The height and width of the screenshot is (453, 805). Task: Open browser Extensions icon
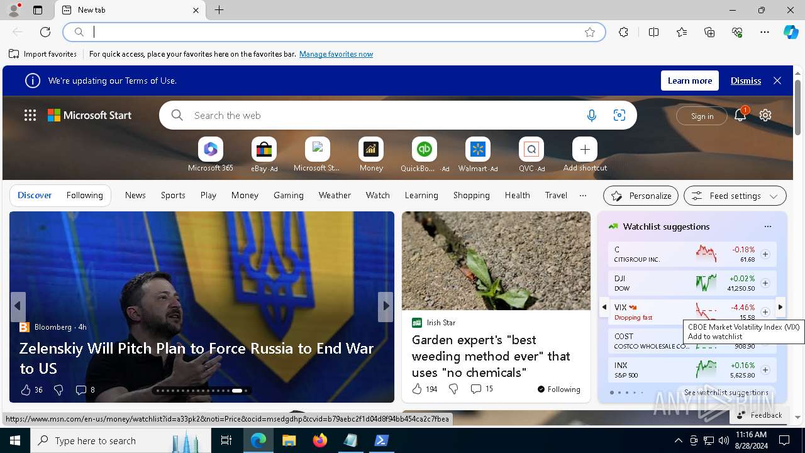coord(623,32)
